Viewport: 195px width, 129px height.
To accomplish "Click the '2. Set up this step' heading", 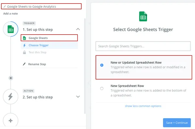I will [x=38, y=97].
